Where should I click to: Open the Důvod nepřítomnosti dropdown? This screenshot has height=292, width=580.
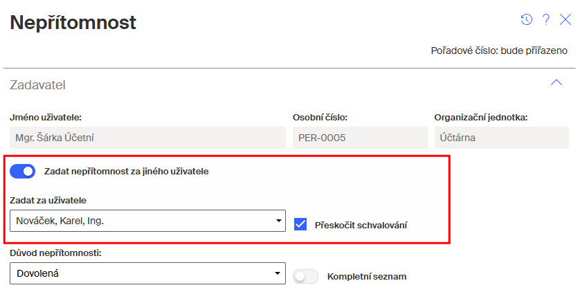147,273
